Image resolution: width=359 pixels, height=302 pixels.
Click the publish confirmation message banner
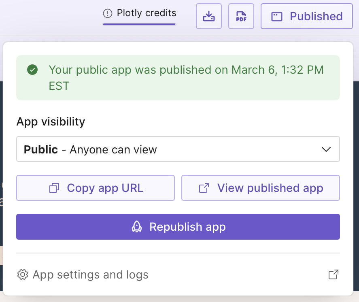tap(178, 77)
